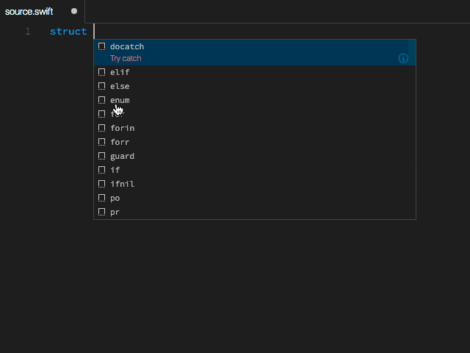Click the snippet icon beside docatch
The width and height of the screenshot is (470, 353).
[x=102, y=46]
